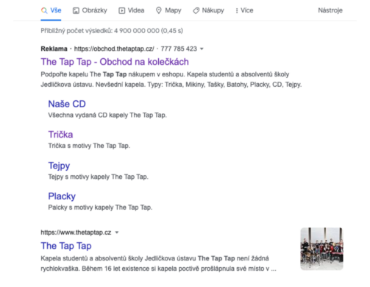Expand the ad dropdown arrow after 777 785 423
Viewport: 370px width, 287px height.
[202, 49]
